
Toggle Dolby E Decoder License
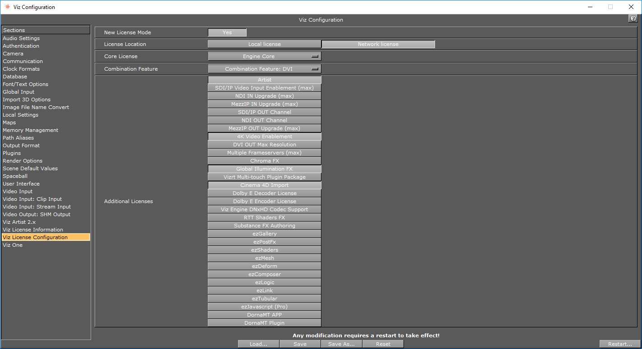pyautogui.click(x=265, y=193)
